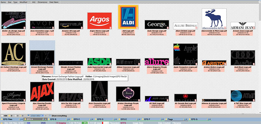Close the EPS C tab
This screenshot has height=124, width=261.
pos(92,119)
